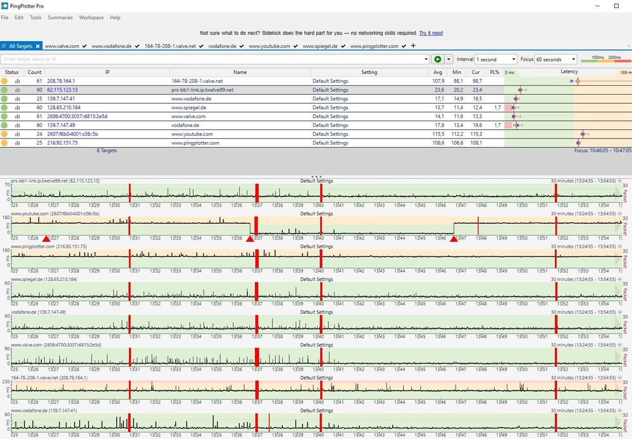
Task: Toggle the checkmark on www.spiegel.de tab
Action: 343,46
